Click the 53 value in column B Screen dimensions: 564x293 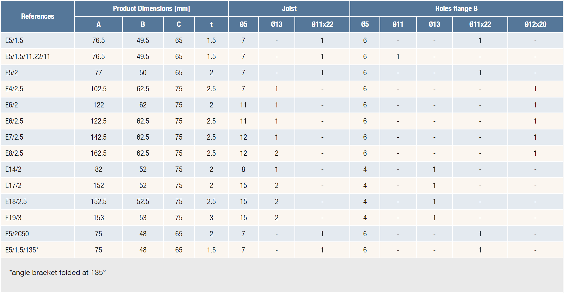pyautogui.click(x=143, y=218)
